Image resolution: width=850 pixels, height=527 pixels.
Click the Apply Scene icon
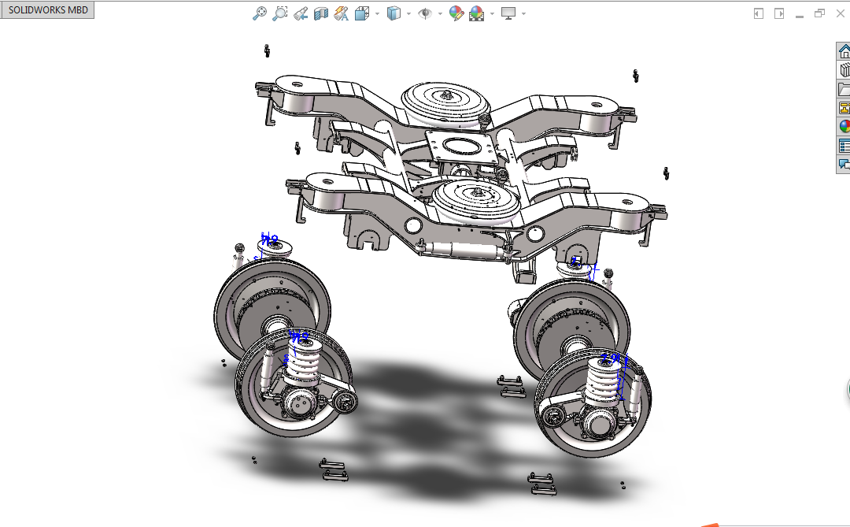[x=476, y=13]
